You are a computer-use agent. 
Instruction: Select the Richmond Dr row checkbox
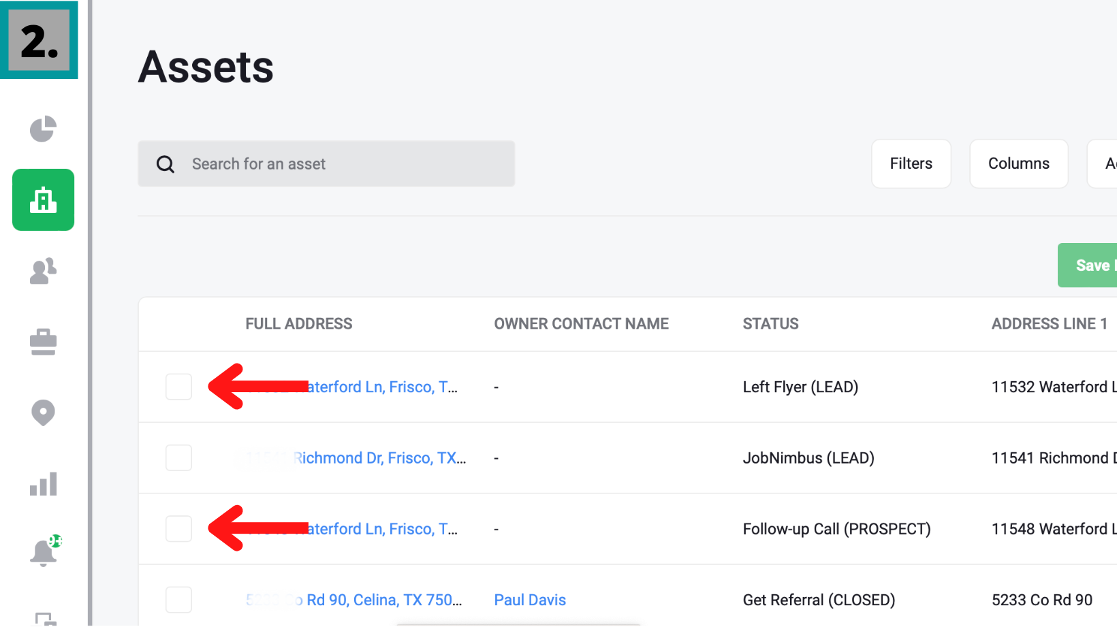(x=178, y=457)
